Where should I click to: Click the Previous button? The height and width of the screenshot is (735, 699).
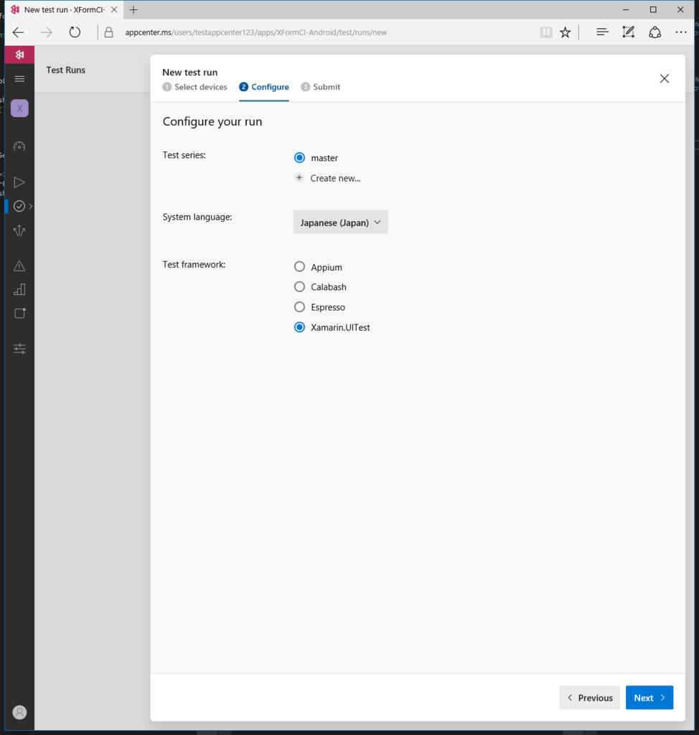(x=589, y=698)
